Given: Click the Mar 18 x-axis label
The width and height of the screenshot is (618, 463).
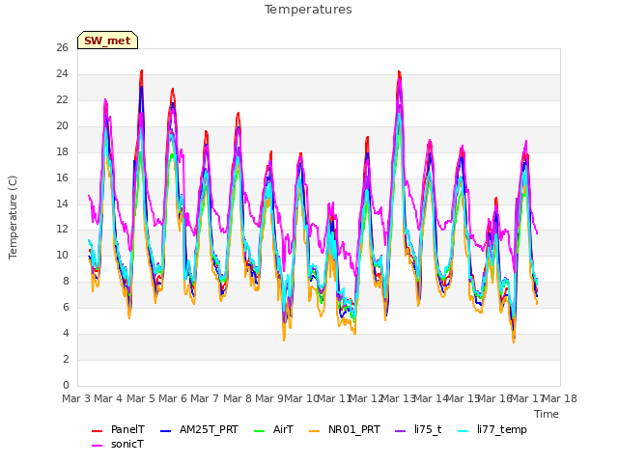Looking at the screenshot, I should (560, 398).
